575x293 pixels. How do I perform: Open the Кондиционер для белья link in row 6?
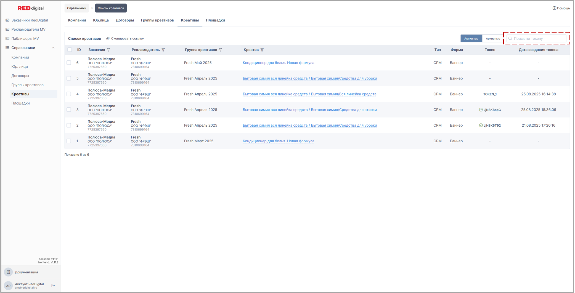278,63
